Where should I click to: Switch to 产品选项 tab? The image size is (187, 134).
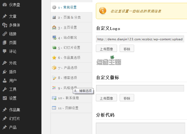coord(71,68)
